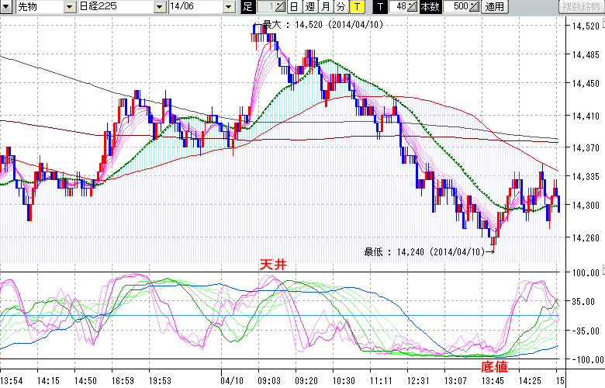Switch chart to 日 daily bars
Screen dimensions: 605x388
[x=294, y=7]
